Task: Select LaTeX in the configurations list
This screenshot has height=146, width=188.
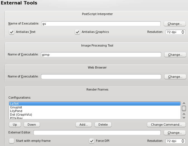Action: coord(95,104)
